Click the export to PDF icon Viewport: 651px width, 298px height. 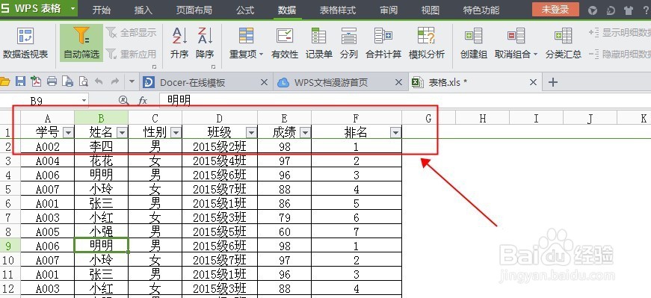tap(36, 81)
